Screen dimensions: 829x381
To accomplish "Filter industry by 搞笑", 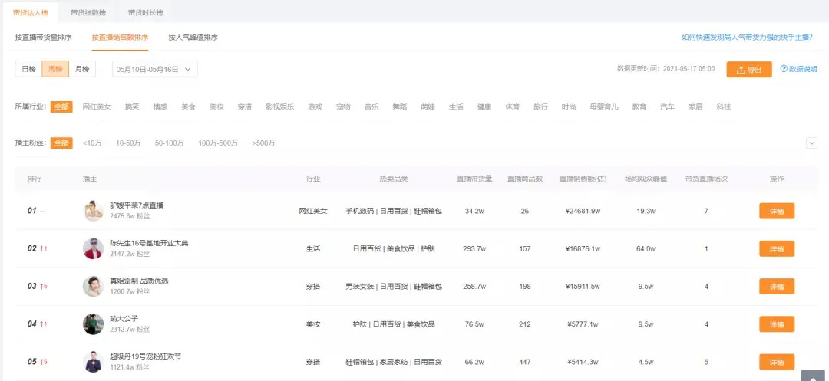I will [132, 107].
